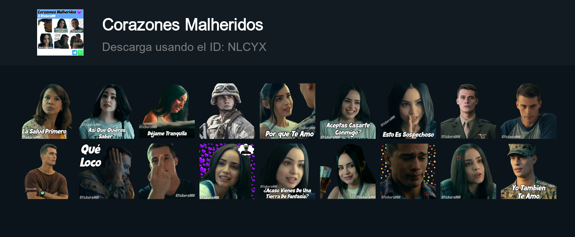Viewport: 575px width, 237px height.
Task: Select the 'Yo También Te Amo' sticker
Action: [529, 171]
